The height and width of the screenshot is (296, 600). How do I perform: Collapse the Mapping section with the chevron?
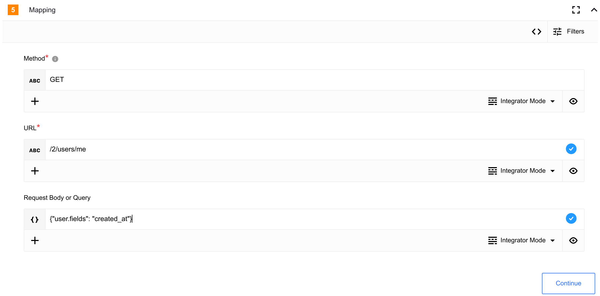pyautogui.click(x=594, y=10)
